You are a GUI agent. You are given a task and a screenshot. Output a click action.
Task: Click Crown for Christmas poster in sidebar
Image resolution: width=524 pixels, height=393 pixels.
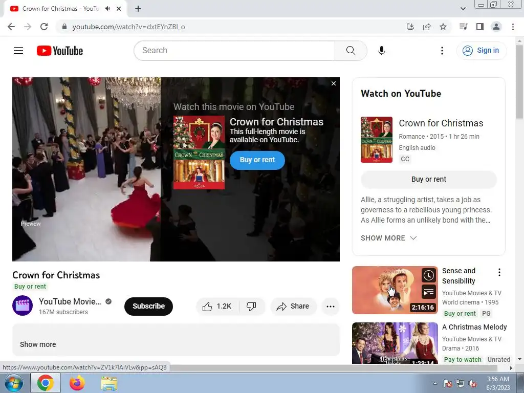click(377, 140)
